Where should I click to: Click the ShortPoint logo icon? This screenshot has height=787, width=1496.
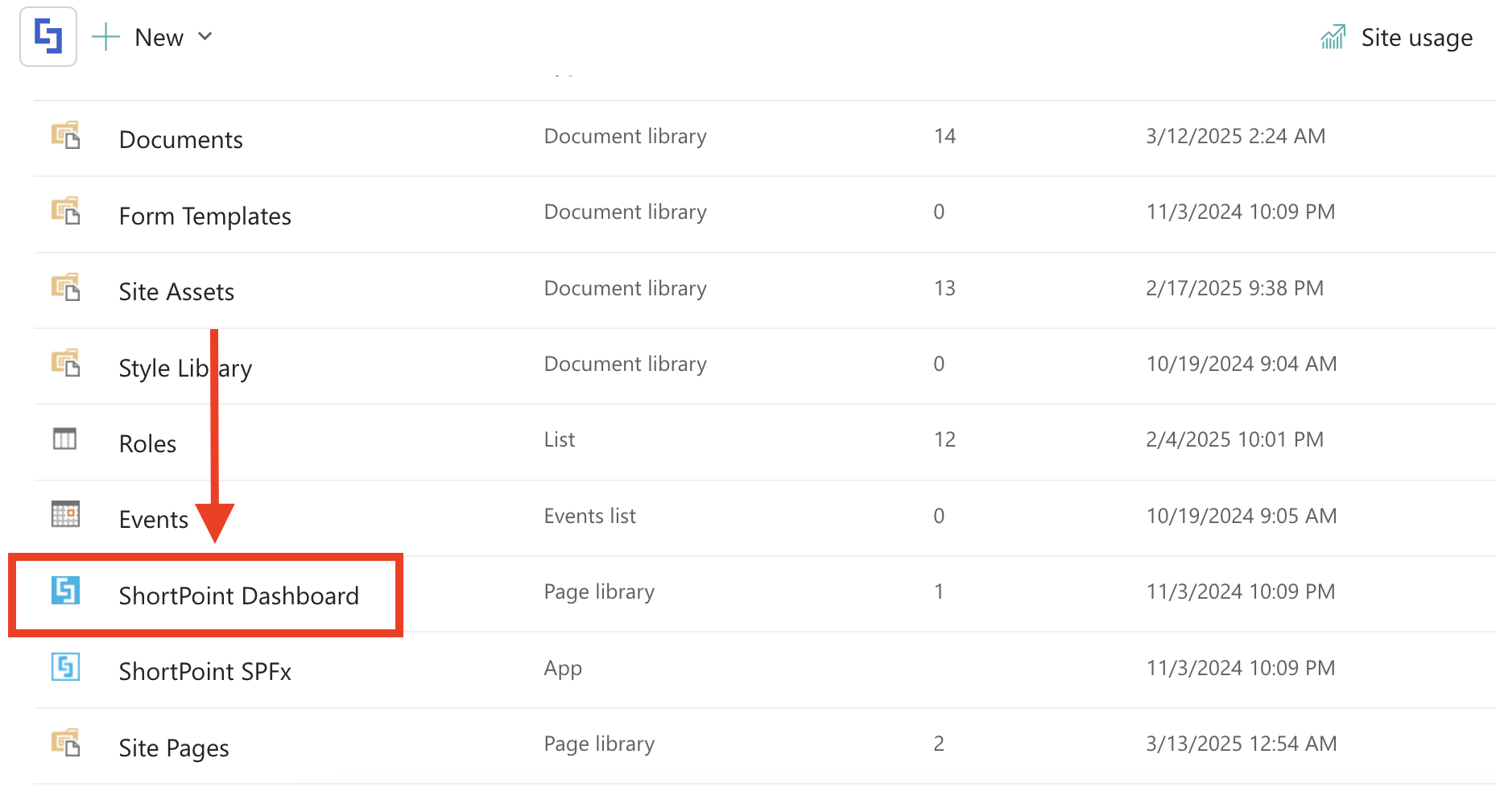click(x=48, y=37)
